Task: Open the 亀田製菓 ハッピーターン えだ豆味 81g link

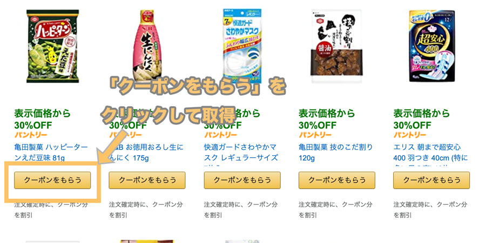Action: click(x=51, y=152)
